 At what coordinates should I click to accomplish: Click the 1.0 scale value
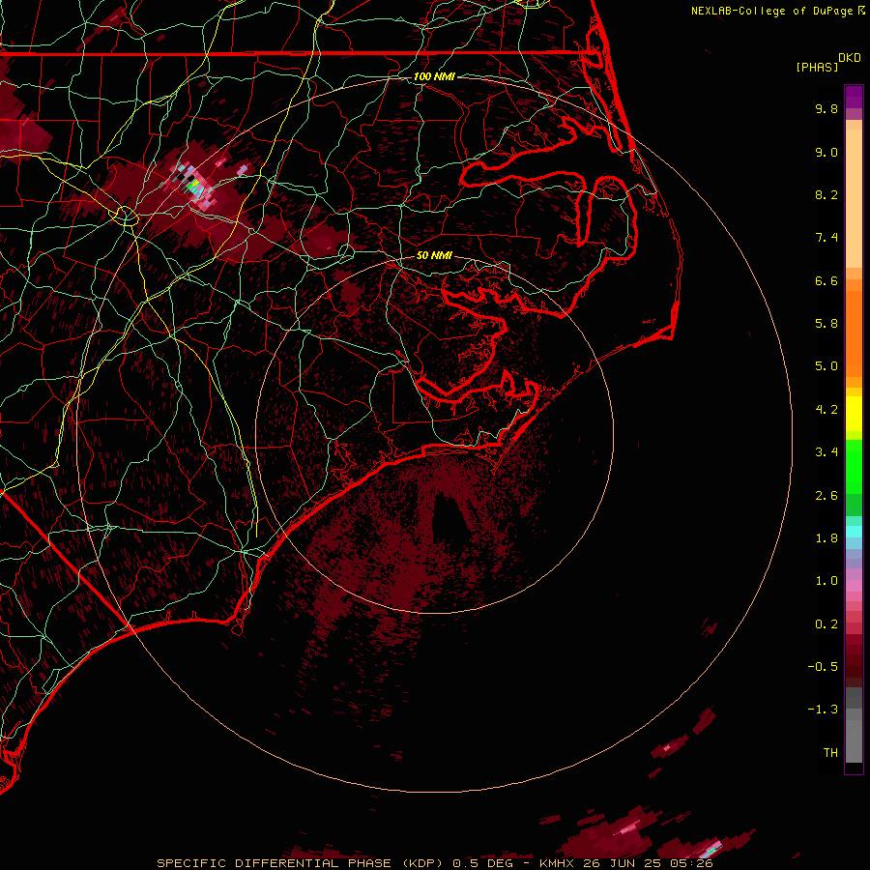tap(826, 581)
